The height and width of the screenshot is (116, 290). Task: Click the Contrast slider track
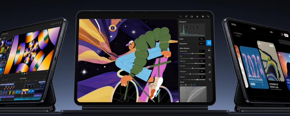[x=192, y=68]
